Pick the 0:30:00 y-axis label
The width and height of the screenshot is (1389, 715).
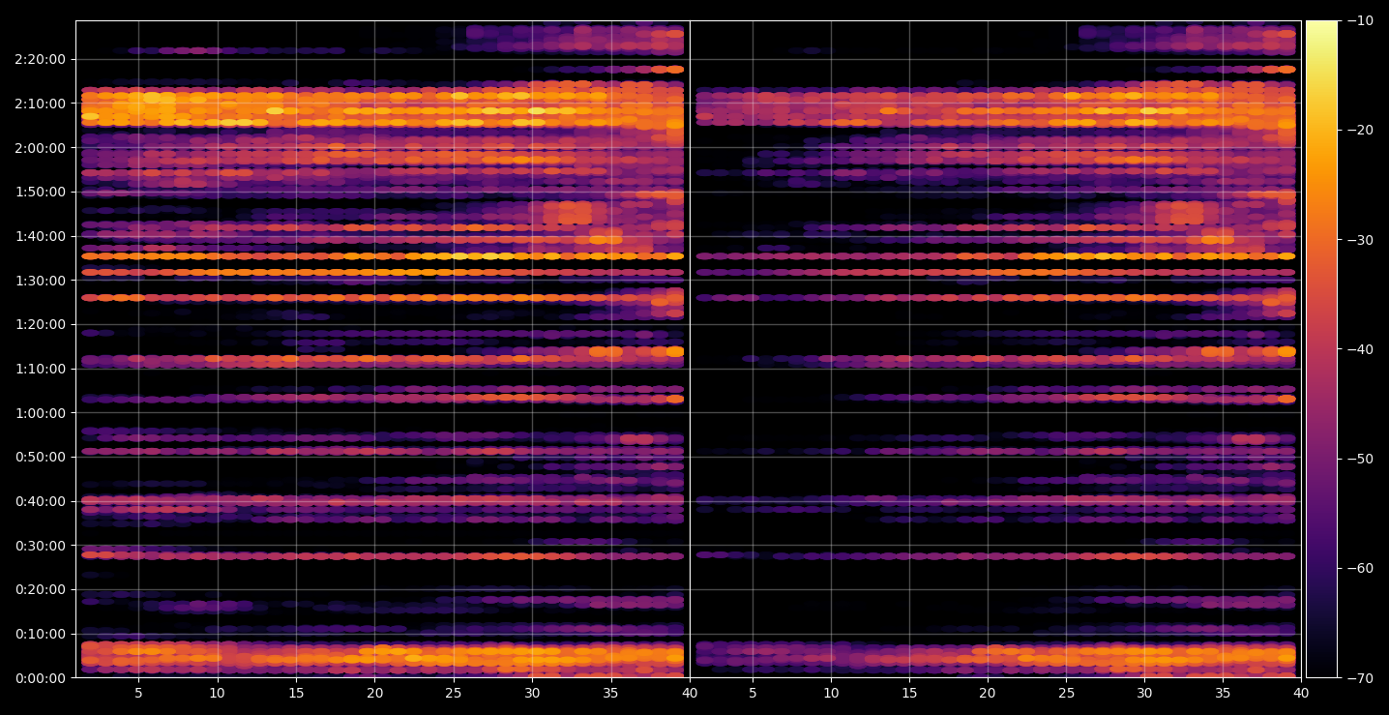pyautogui.click(x=41, y=546)
